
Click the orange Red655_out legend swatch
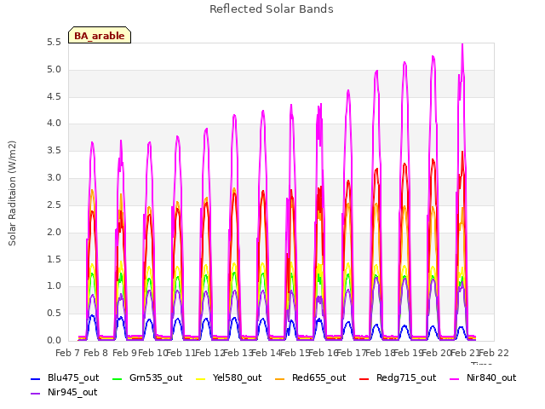pyautogui.click(x=280, y=379)
